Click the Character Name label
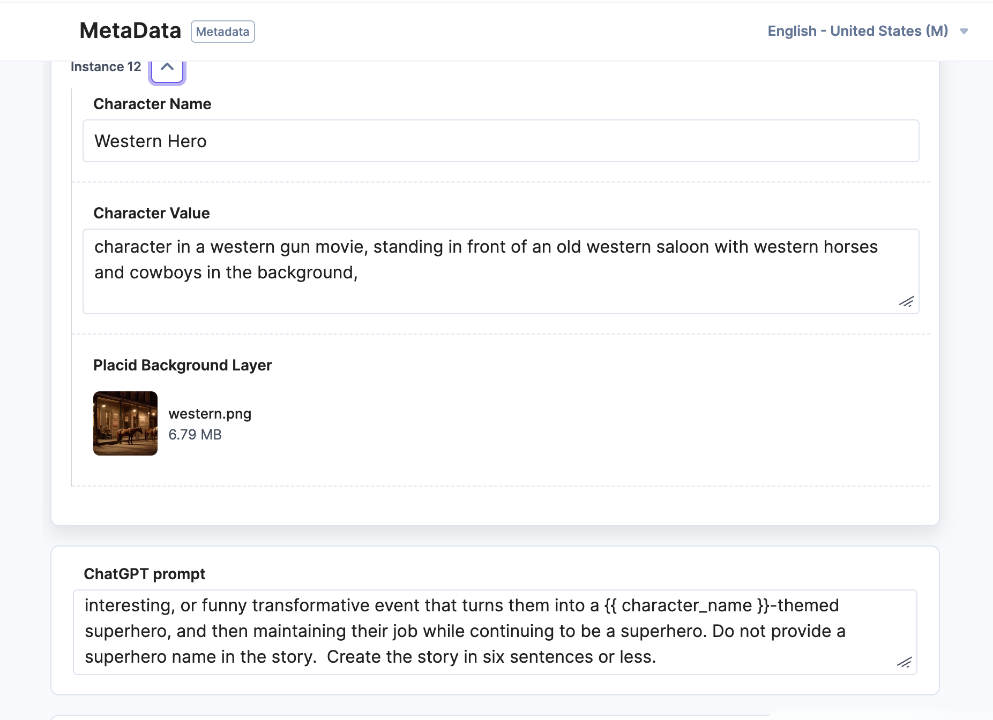The height and width of the screenshot is (720, 993). click(x=152, y=104)
